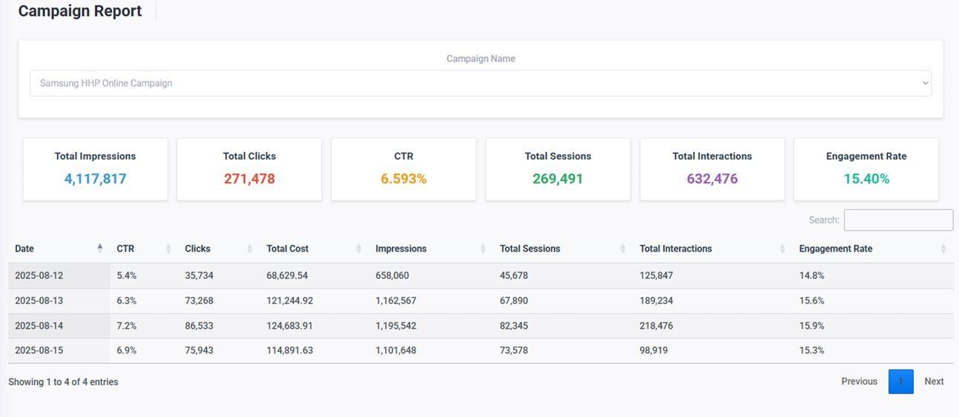
Task: Select page 1 in pagination
Action: pyautogui.click(x=900, y=381)
